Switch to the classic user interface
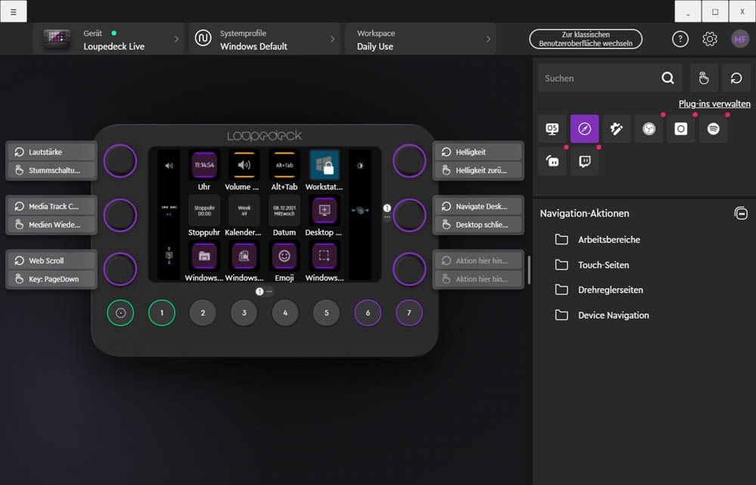This screenshot has height=485, width=756. coord(585,39)
